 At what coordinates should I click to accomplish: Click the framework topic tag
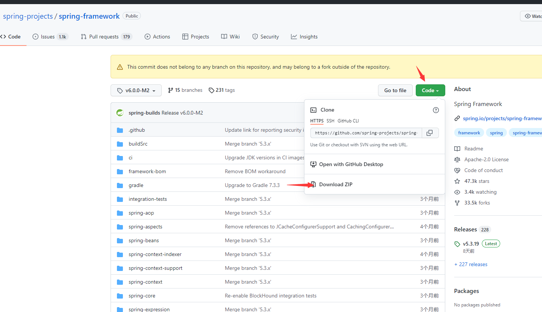pos(469,133)
